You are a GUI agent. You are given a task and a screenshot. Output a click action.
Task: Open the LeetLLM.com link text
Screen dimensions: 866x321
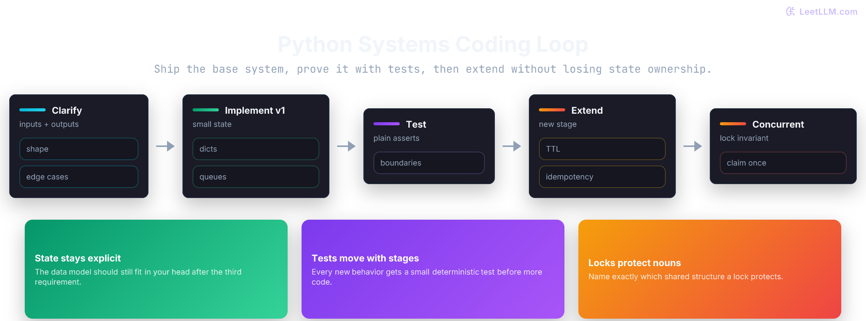[x=828, y=12]
